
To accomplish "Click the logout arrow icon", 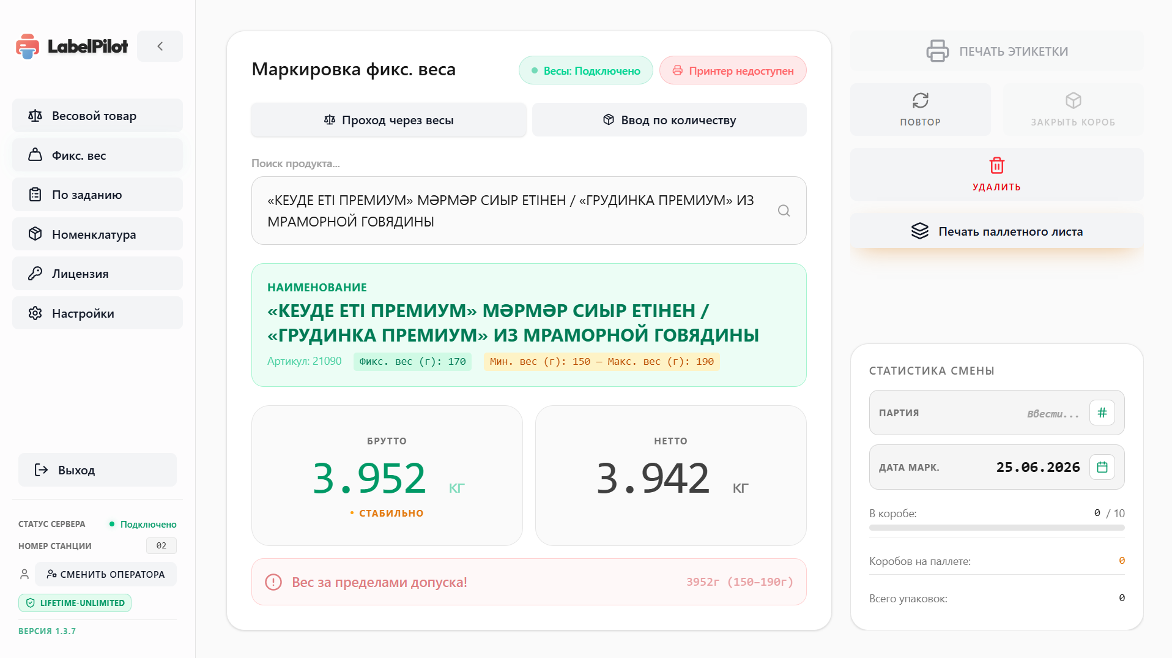I will click(41, 470).
